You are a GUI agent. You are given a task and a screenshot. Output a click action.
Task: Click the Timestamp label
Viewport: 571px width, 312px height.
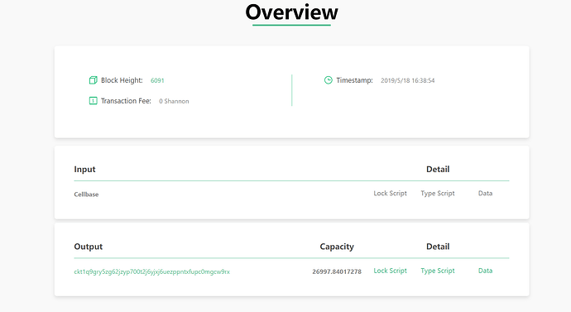[x=354, y=80]
